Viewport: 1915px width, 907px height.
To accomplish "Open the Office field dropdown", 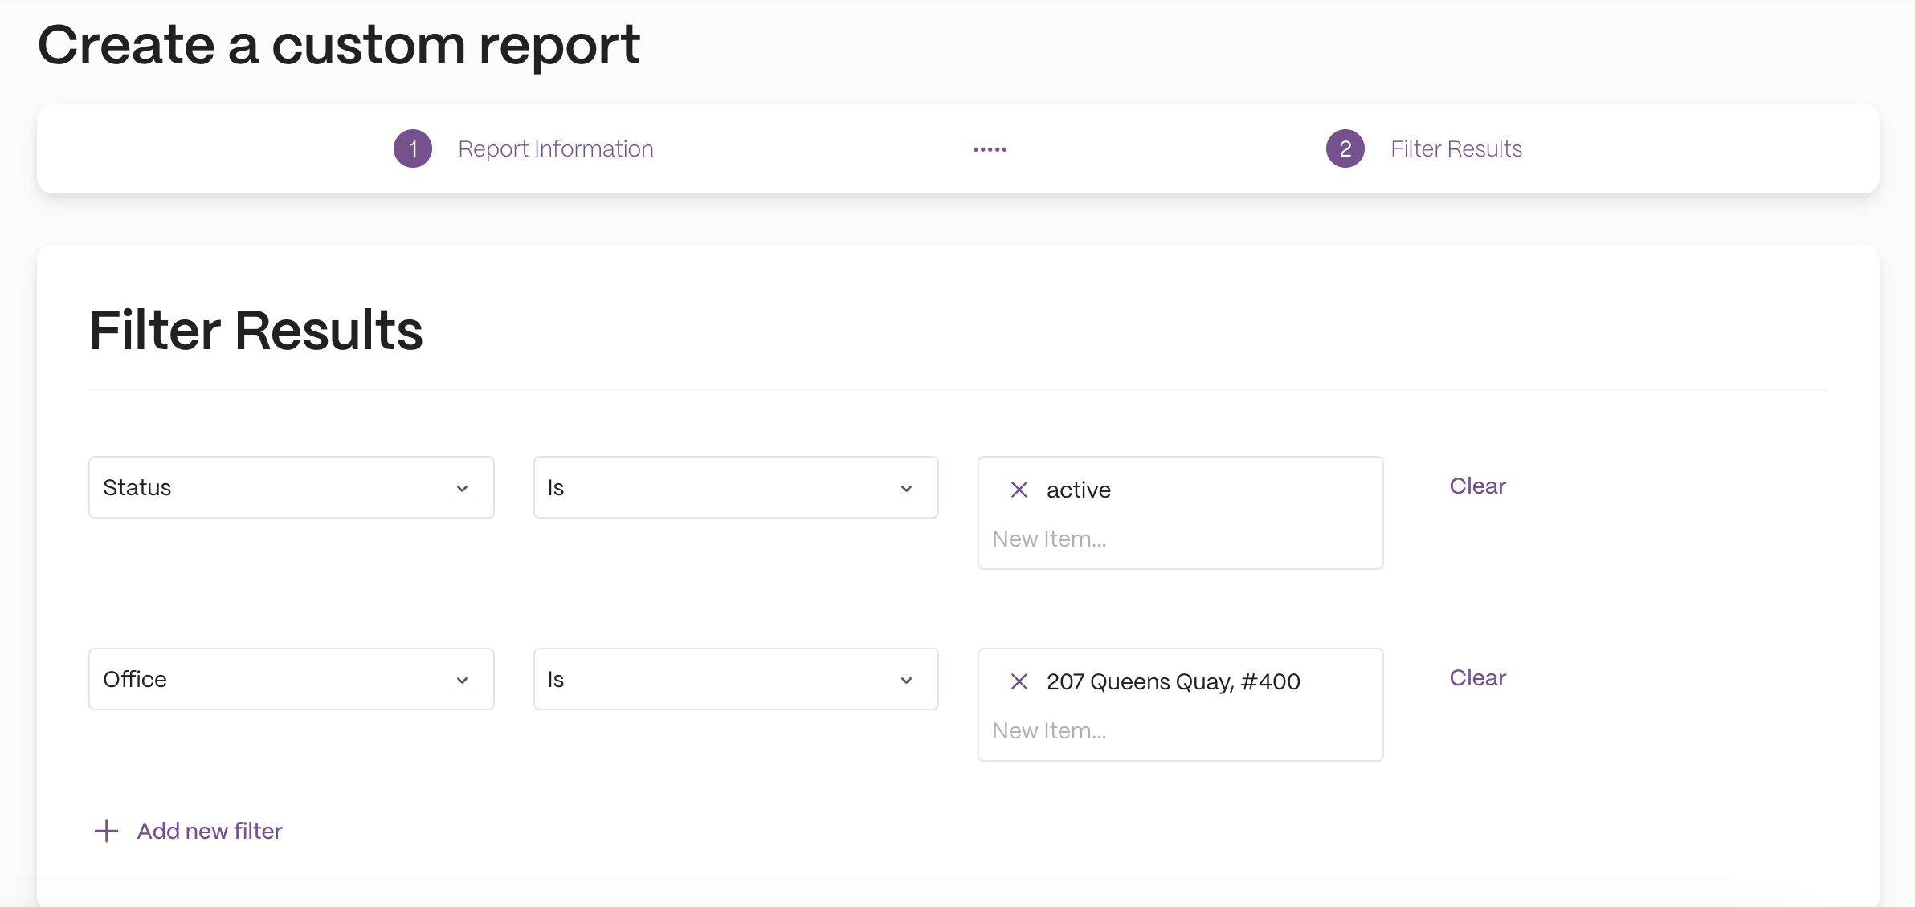I will click(292, 679).
